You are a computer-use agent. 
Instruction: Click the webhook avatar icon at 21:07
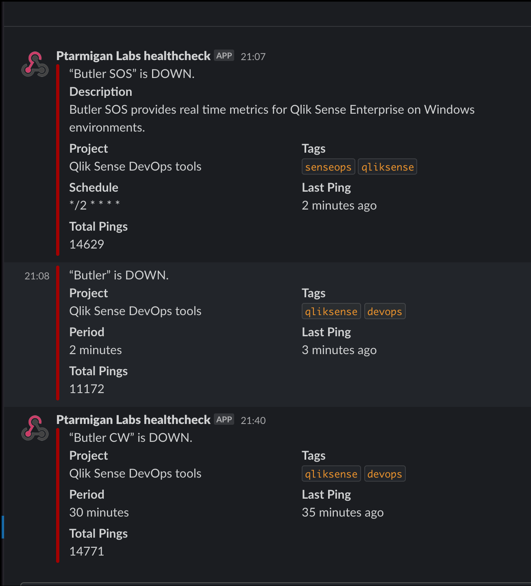coord(35,64)
